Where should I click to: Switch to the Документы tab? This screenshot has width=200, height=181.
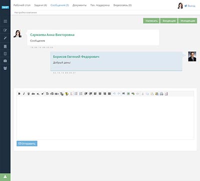[x=79, y=5]
